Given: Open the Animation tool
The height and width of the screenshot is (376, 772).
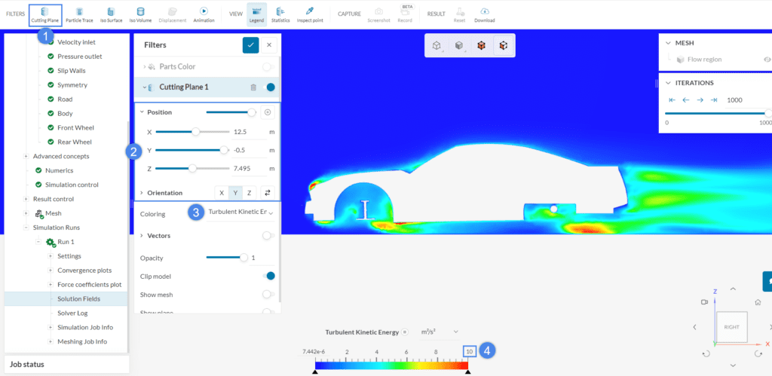Looking at the screenshot, I should click(x=204, y=14).
